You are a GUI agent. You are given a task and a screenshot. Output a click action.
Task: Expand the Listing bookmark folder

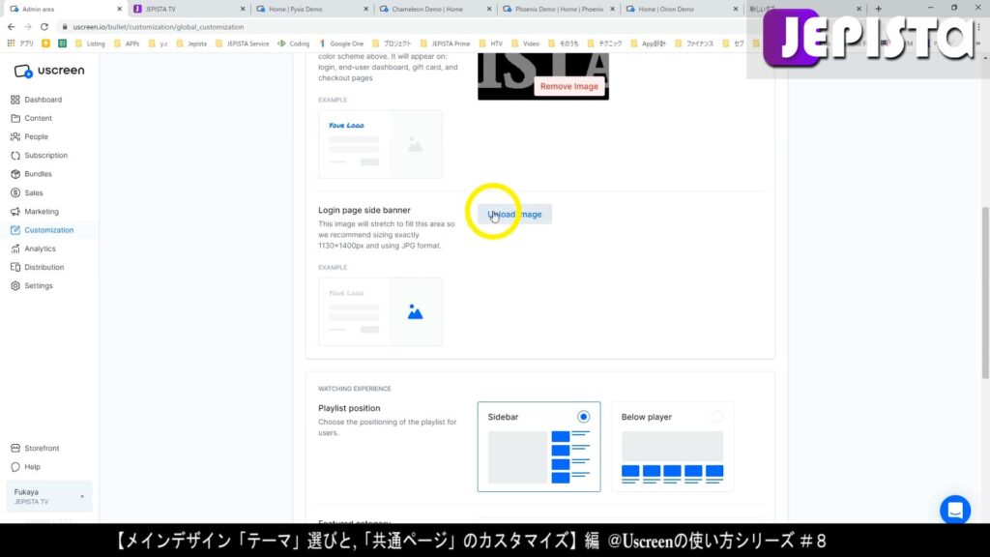(90, 44)
